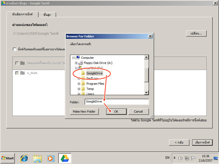Click the EN language indicator
The height and width of the screenshot is (164, 219).
167,158
